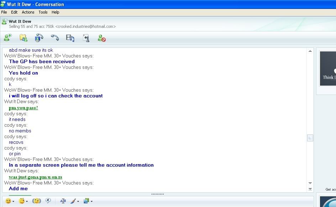Image resolution: width=336 pixels, height=207 pixels.
Task: Expand the brush color dropdown arrow
Action: [x=78, y=201]
